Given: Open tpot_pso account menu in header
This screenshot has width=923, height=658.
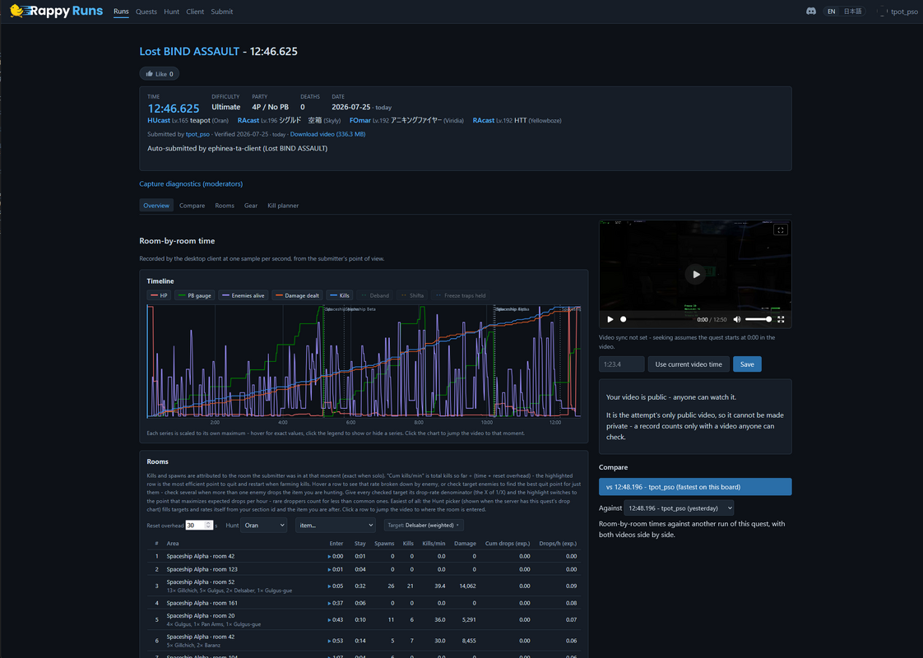Looking at the screenshot, I should point(904,12).
